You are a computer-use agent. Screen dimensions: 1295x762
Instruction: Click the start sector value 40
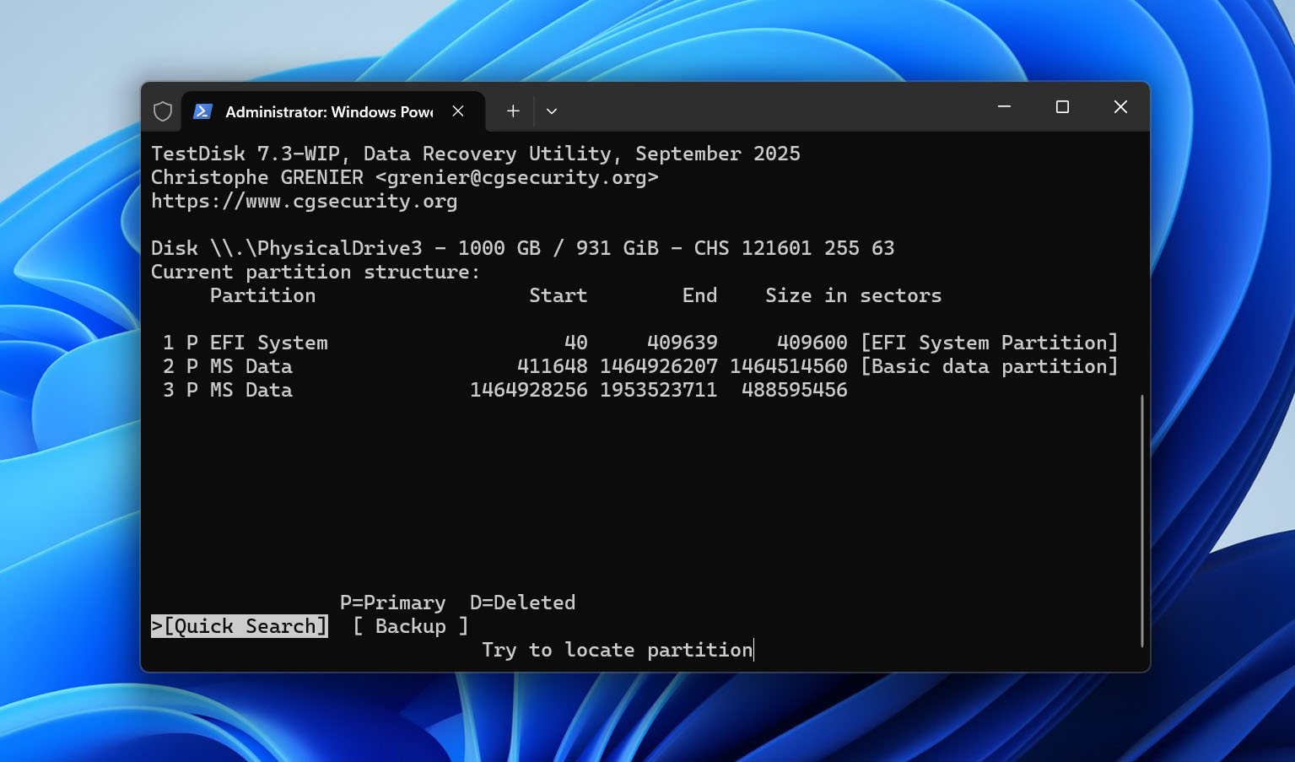point(576,343)
